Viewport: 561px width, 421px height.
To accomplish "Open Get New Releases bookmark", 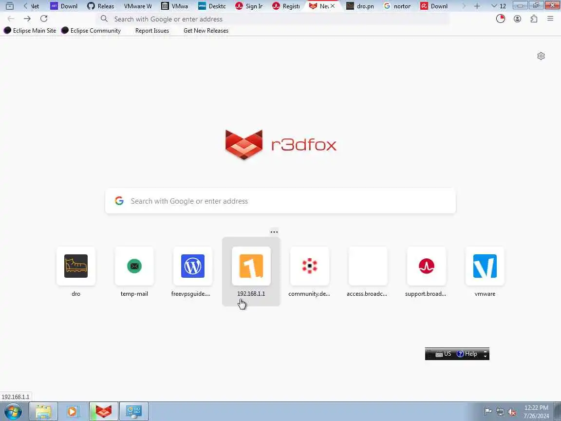I will (206, 30).
